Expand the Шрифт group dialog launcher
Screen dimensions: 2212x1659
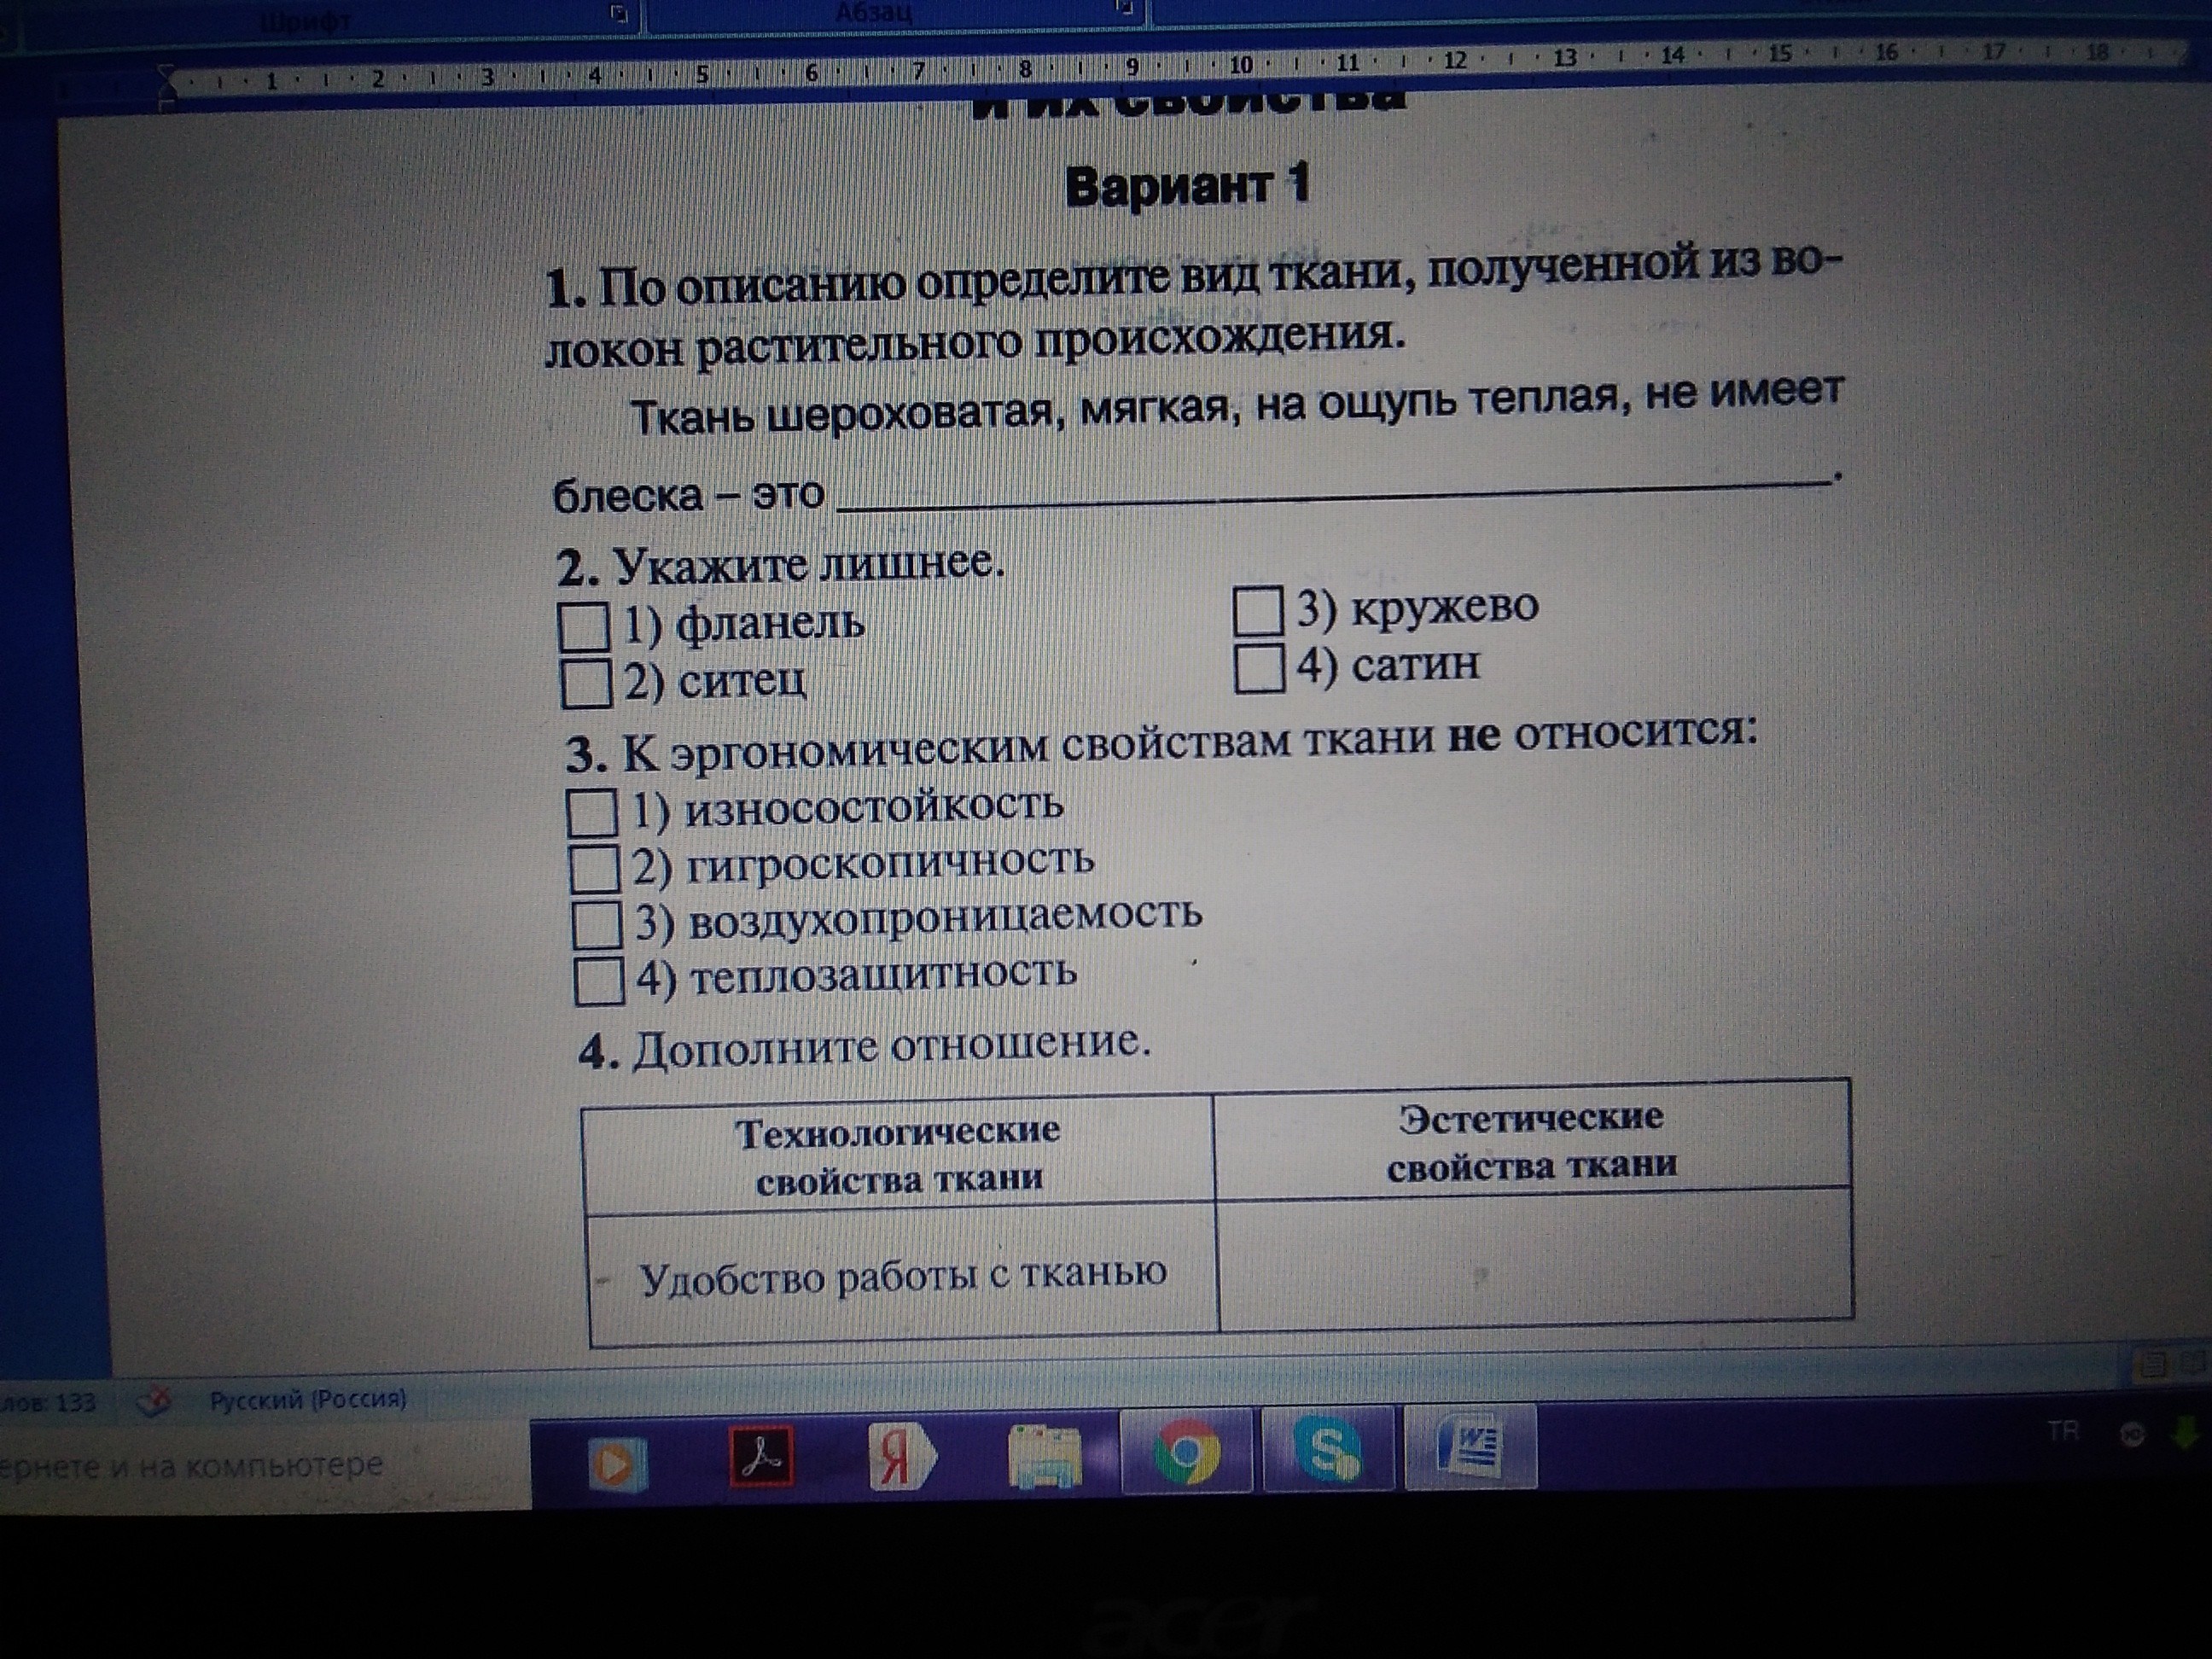(619, 12)
